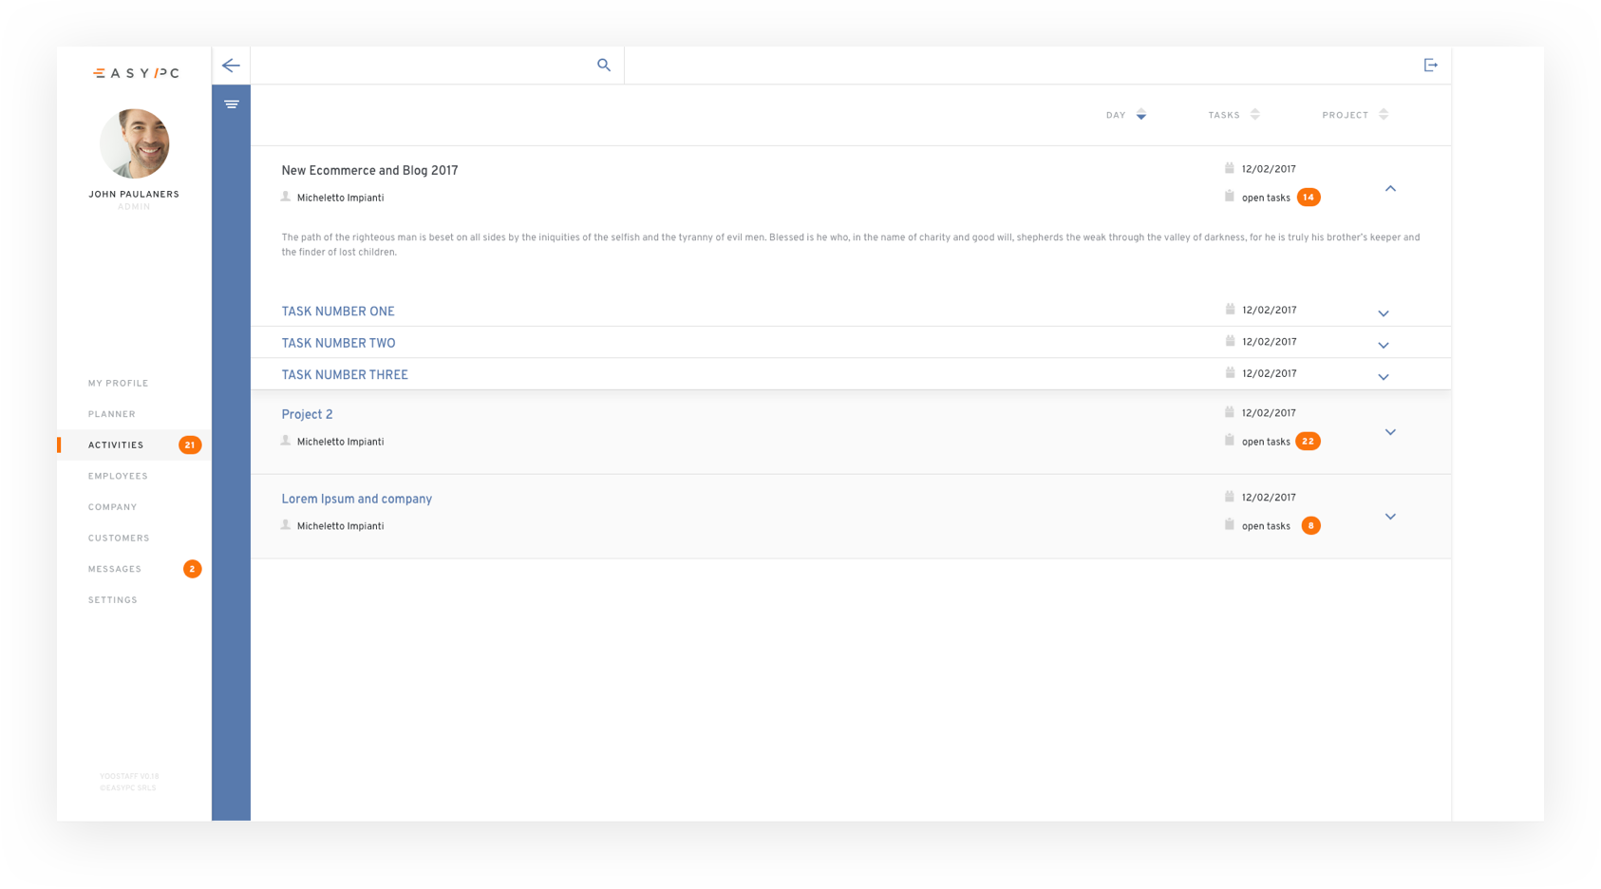
Task: Open Customers menu item
Action: click(x=119, y=539)
